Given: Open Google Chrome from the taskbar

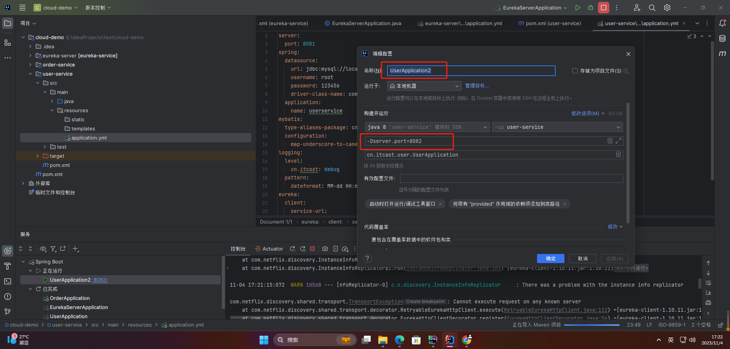Looking at the screenshot, I should pos(467,340).
